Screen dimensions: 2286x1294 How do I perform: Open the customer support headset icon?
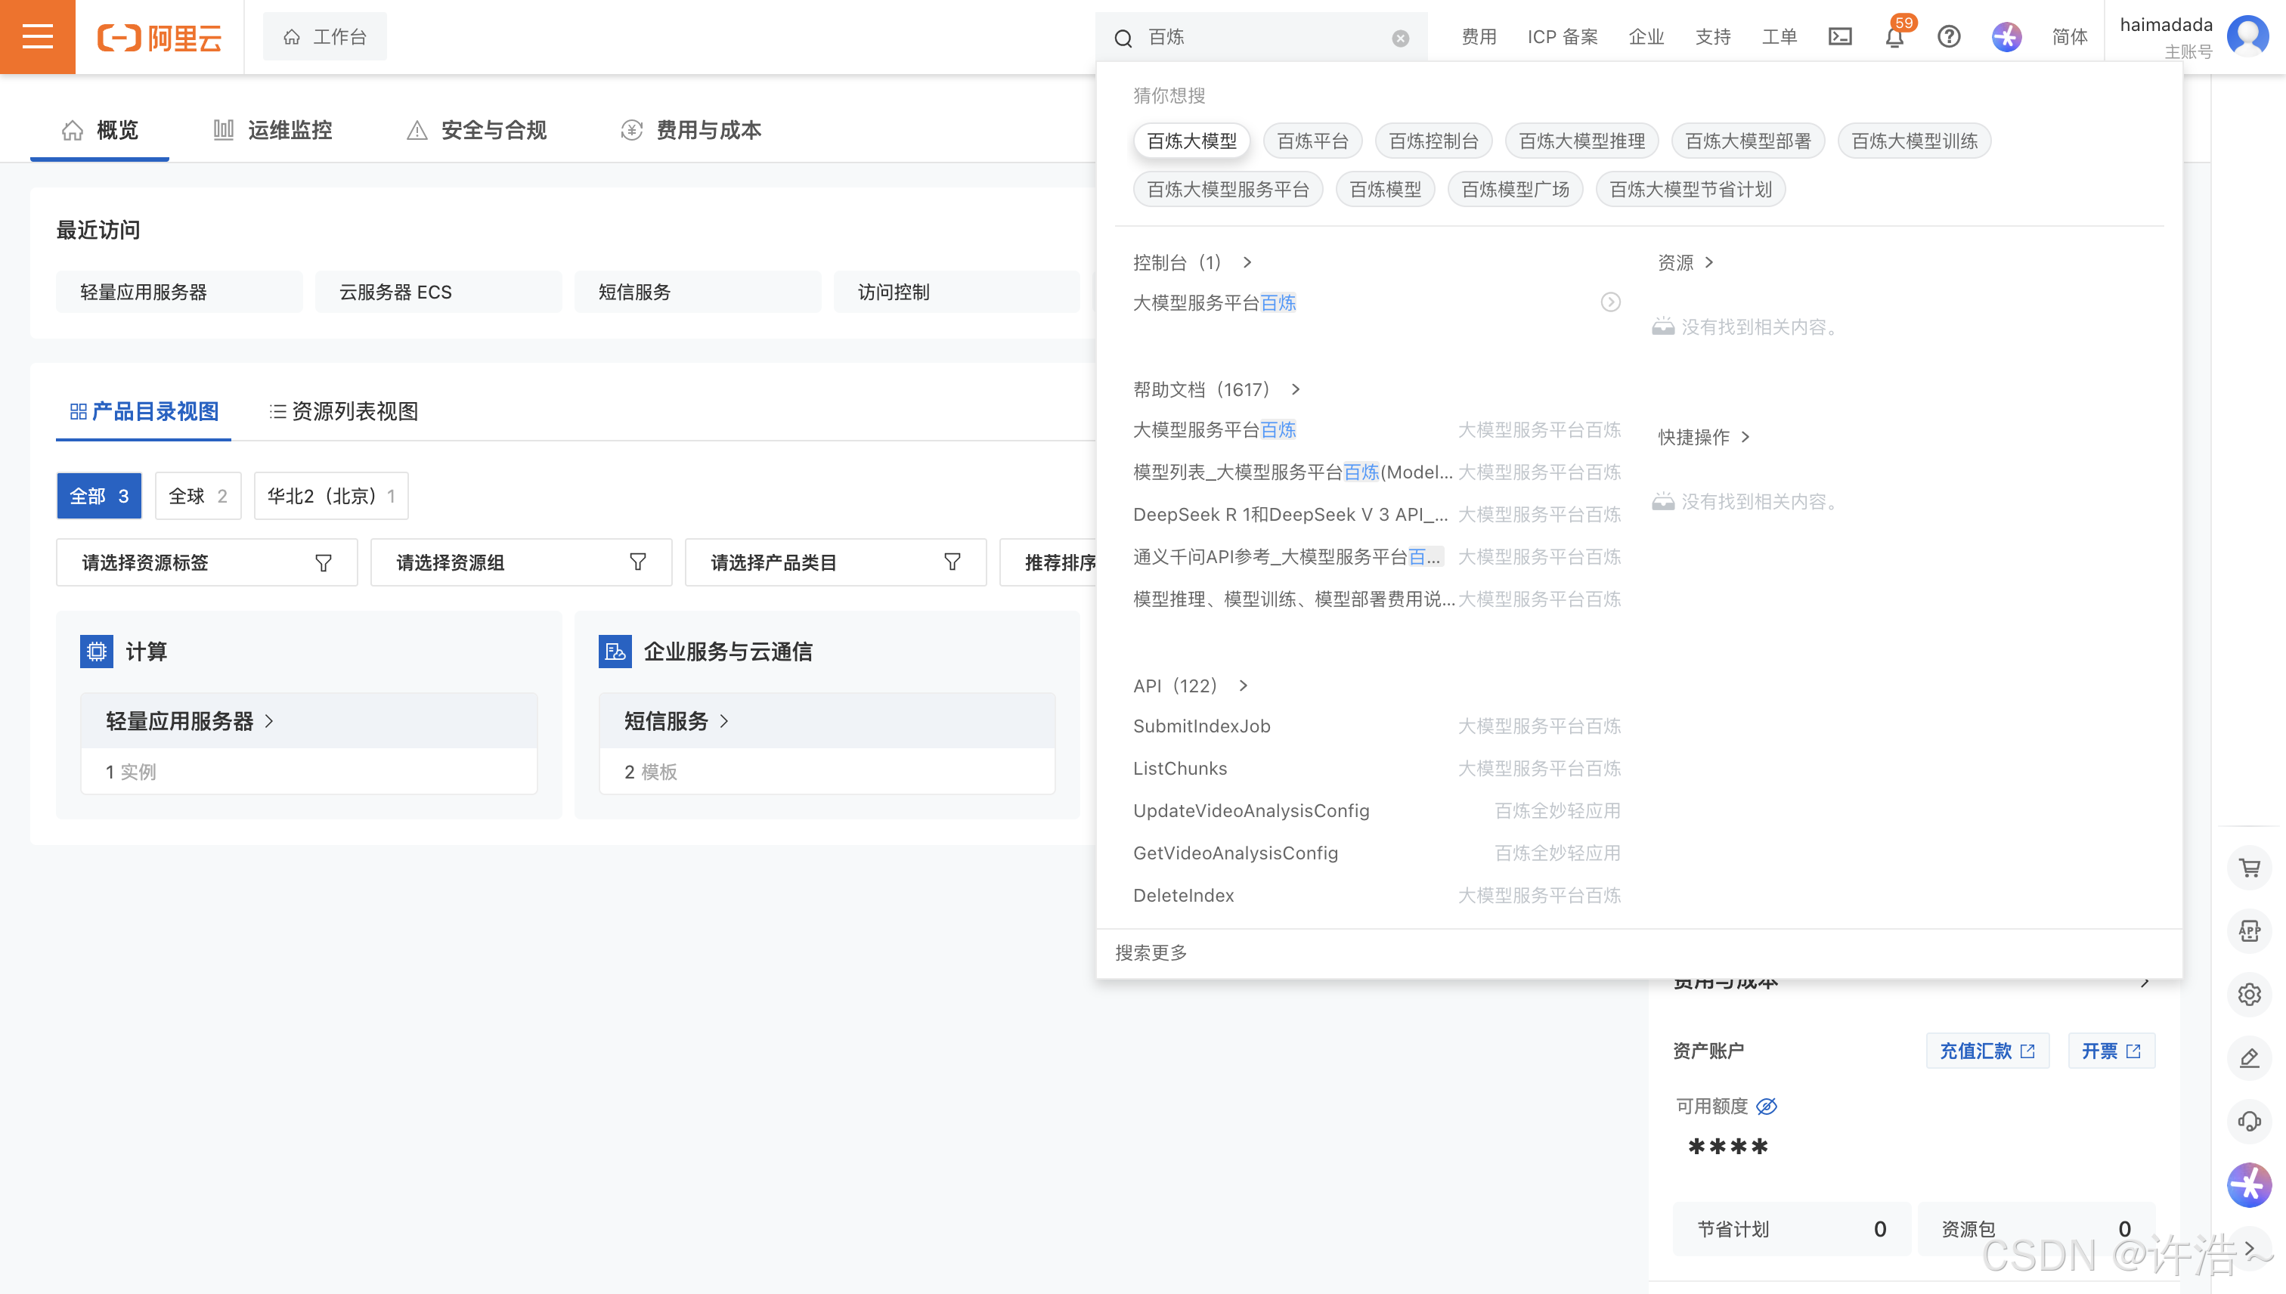(x=2249, y=1121)
